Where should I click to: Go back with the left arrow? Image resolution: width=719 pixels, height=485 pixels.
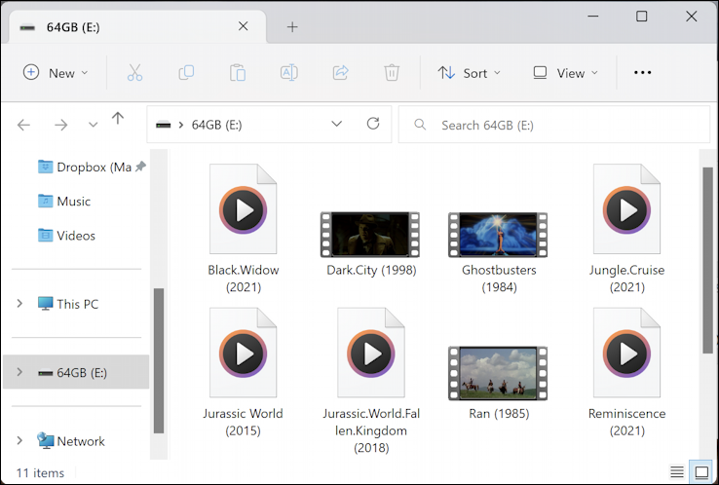(x=23, y=125)
